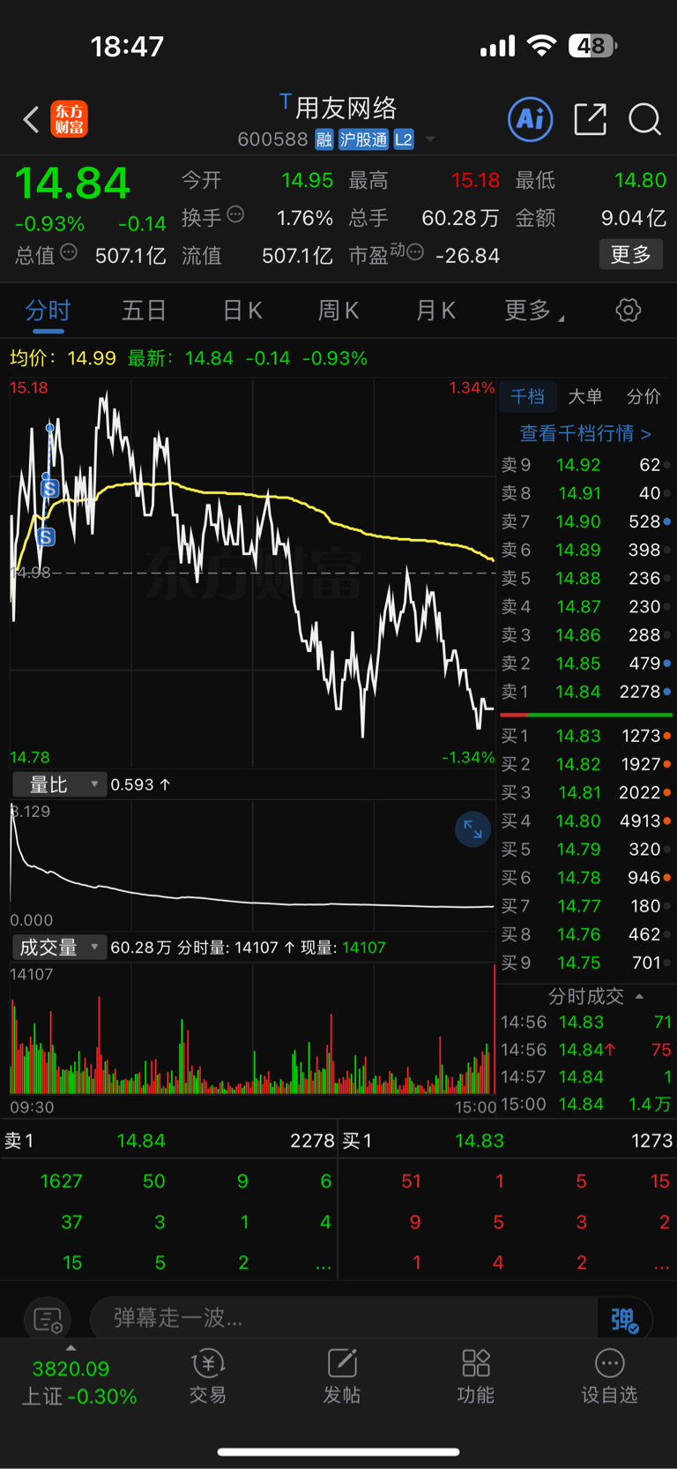Tap the share export icon

pyautogui.click(x=590, y=118)
